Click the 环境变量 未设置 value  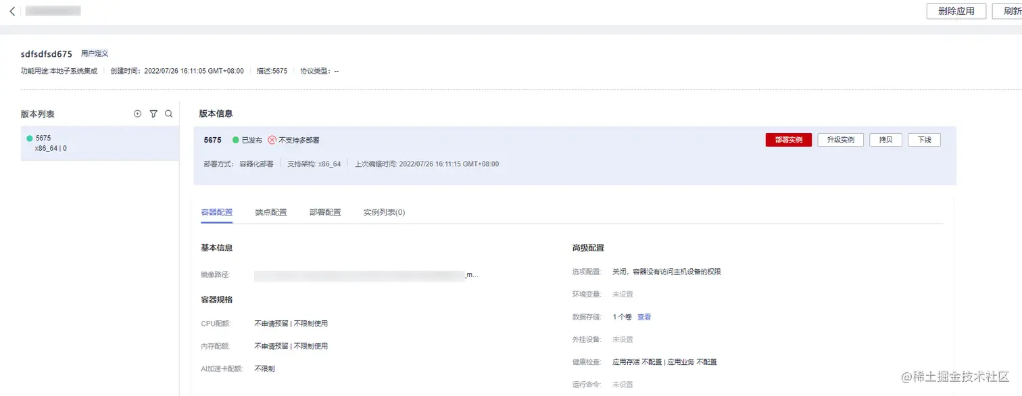[623, 294]
